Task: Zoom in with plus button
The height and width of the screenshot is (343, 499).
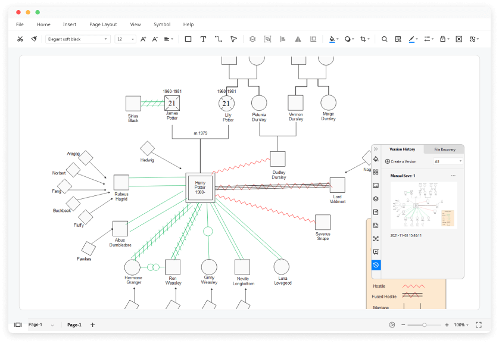Action: tap(447, 325)
